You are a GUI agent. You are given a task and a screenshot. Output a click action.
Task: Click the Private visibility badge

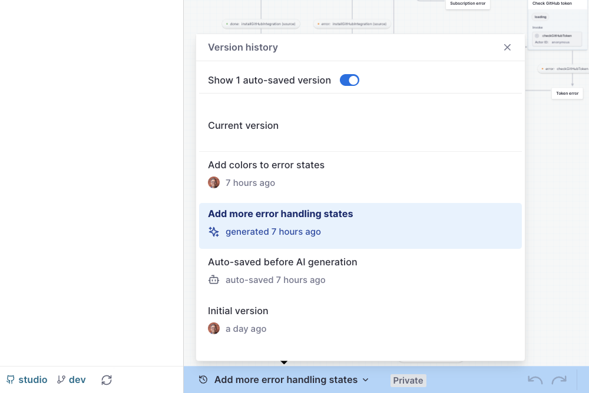[408, 380]
